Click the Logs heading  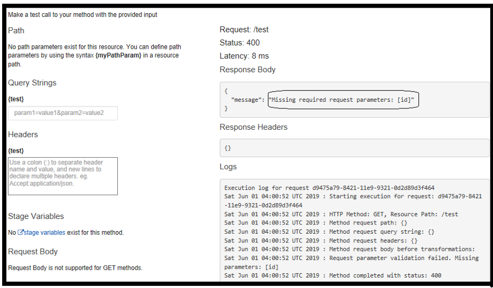point(228,166)
